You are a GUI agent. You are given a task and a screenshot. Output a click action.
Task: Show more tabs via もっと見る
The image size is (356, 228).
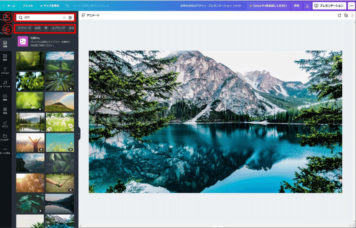[5, 151]
